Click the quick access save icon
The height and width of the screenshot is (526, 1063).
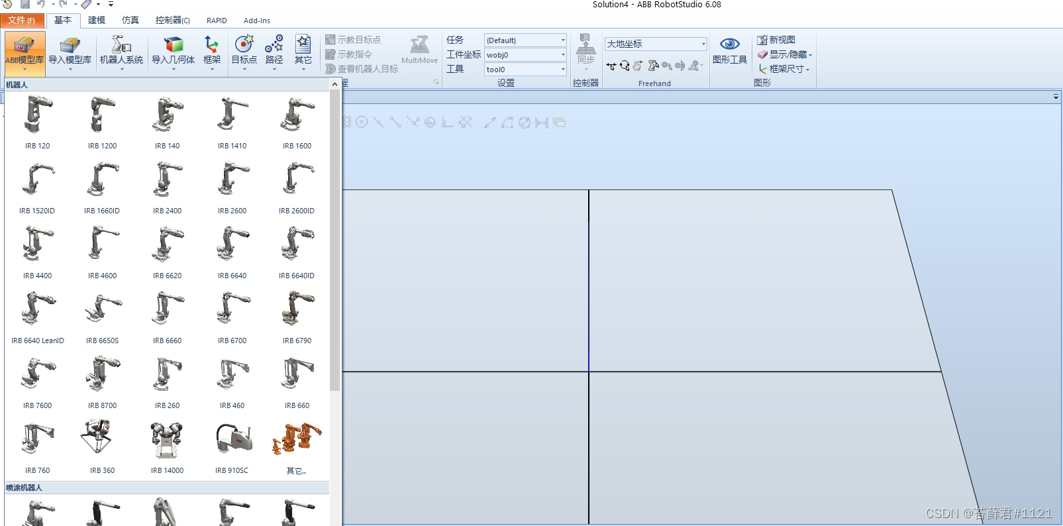coord(25,4)
